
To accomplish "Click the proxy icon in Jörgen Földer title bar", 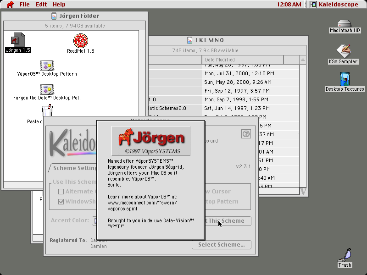I will point(54,16).
